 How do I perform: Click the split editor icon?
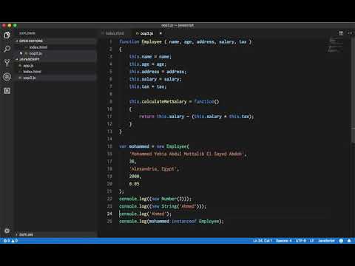341,33
